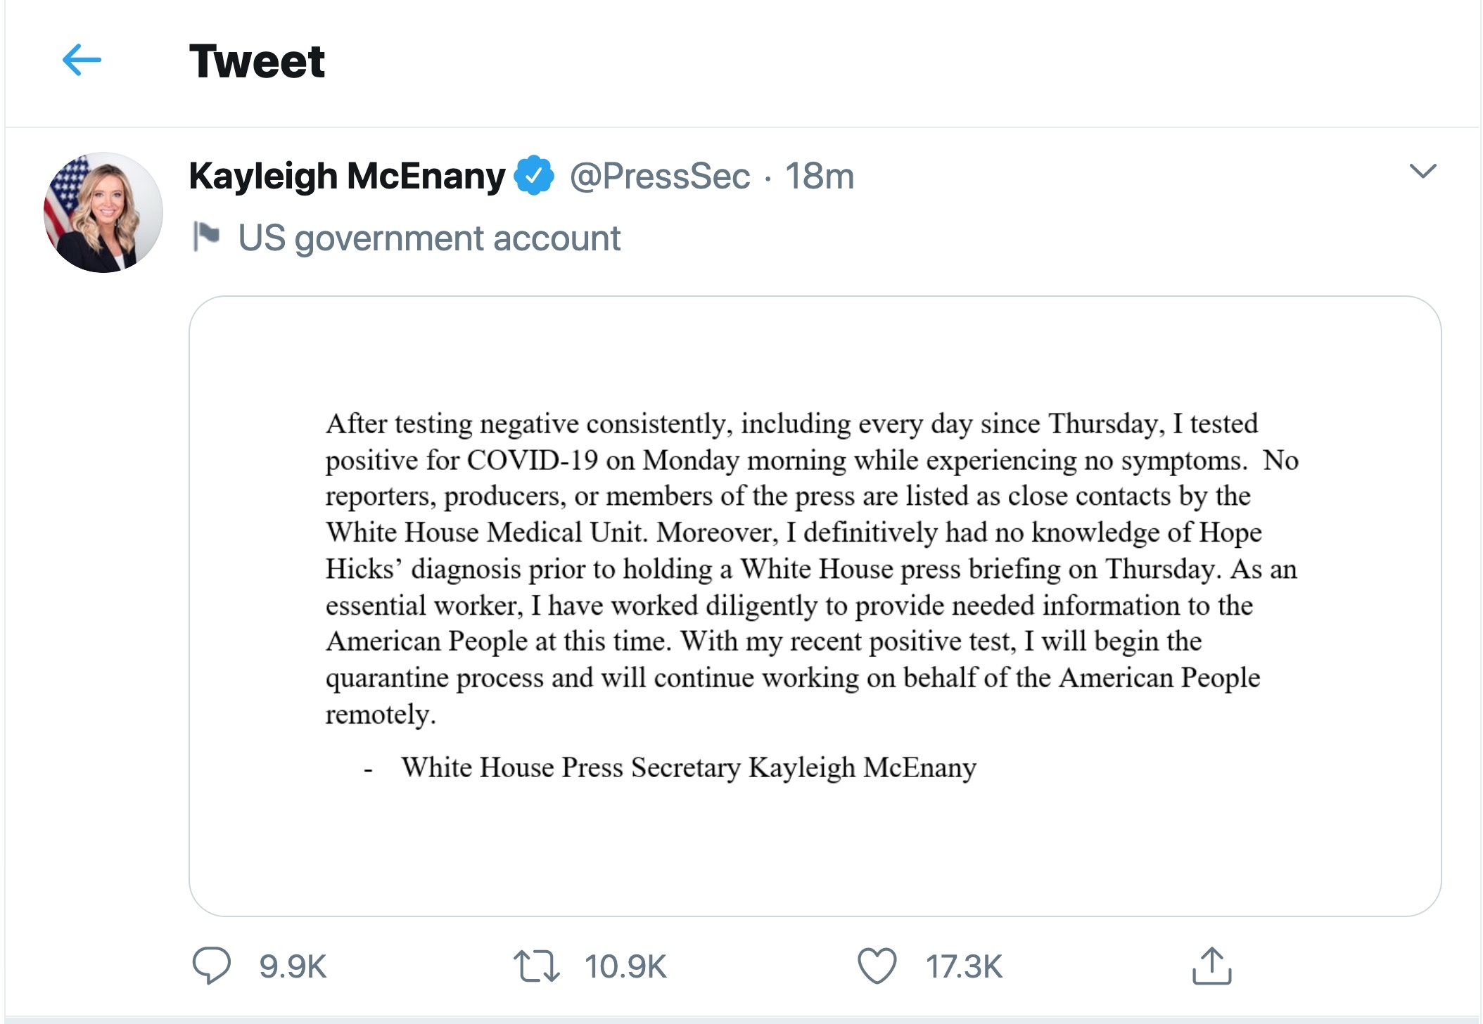Image resolution: width=1483 pixels, height=1024 pixels.
Task: Click the White House Press Secretary signature line
Action: [688, 767]
